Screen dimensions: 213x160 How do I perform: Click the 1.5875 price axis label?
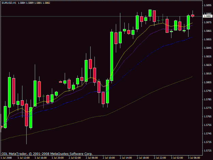(208, 22)
